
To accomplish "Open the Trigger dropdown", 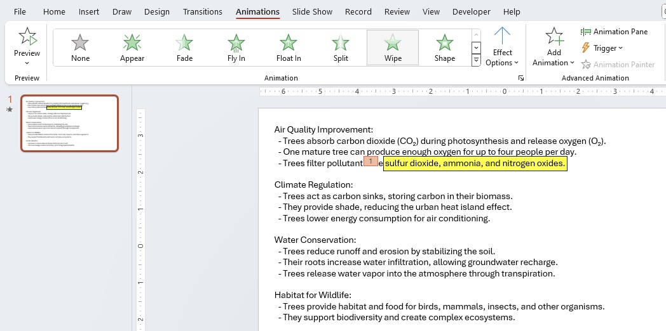I will (602, 48).
